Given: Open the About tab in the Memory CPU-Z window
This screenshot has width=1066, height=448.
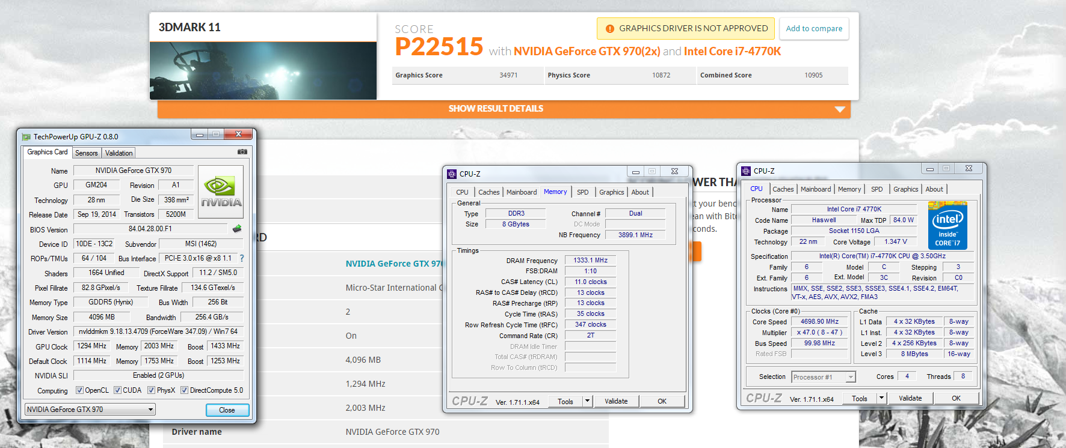Looking at the screenshot, I should click(x=640, y=192).
